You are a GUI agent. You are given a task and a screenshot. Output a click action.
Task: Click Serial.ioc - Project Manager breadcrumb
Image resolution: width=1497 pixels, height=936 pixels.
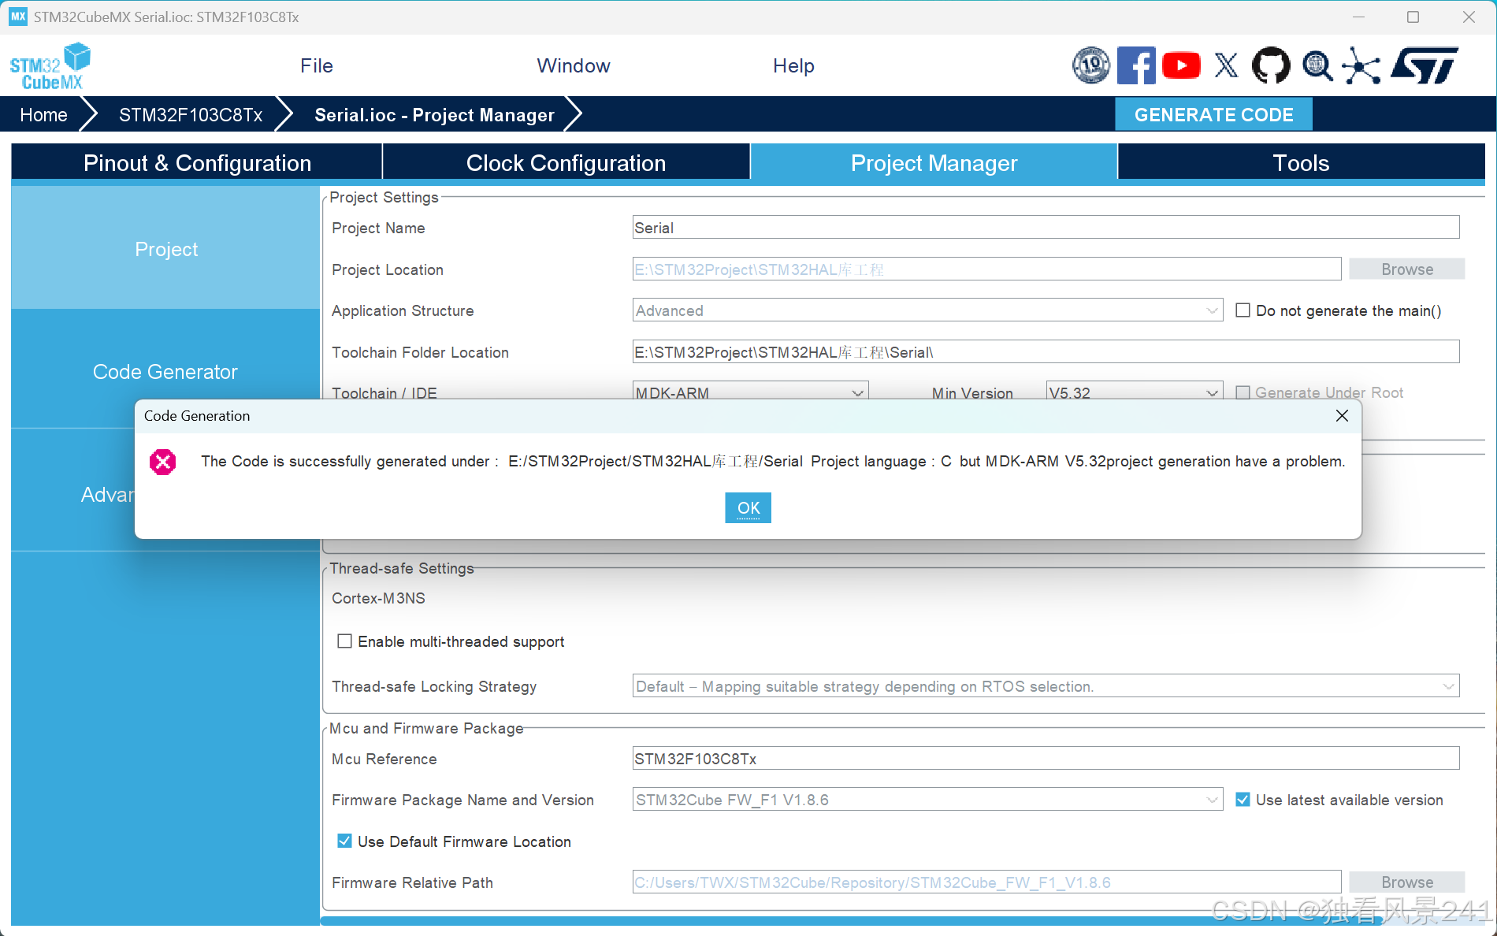coord(434,115)
